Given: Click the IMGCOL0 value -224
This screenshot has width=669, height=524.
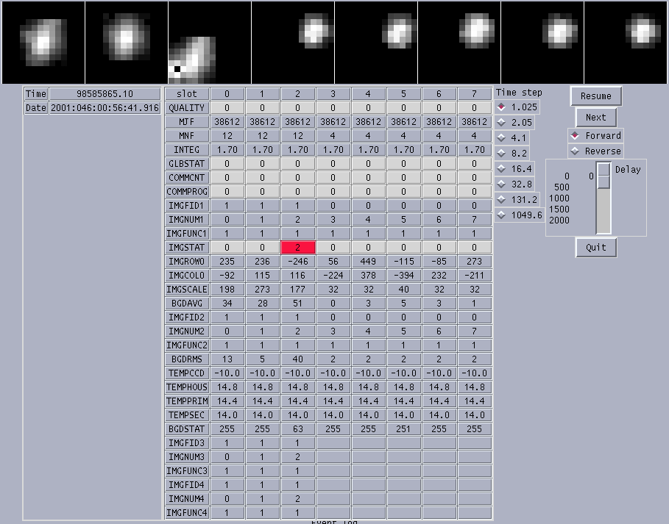Looking at the screenshot, I should click(x=333, y=276).
